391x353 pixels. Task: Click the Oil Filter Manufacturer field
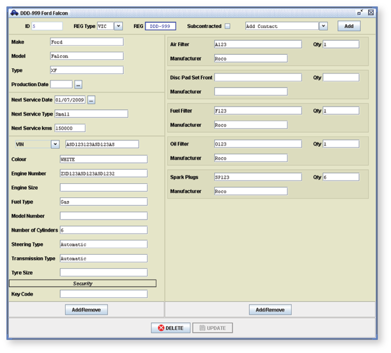(x=250, y=158)
